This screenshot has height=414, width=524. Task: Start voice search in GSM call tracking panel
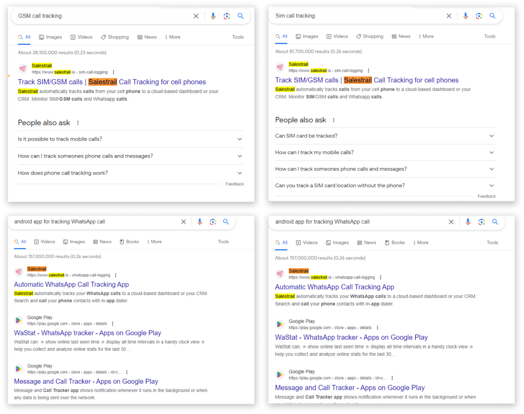point(213,16)
